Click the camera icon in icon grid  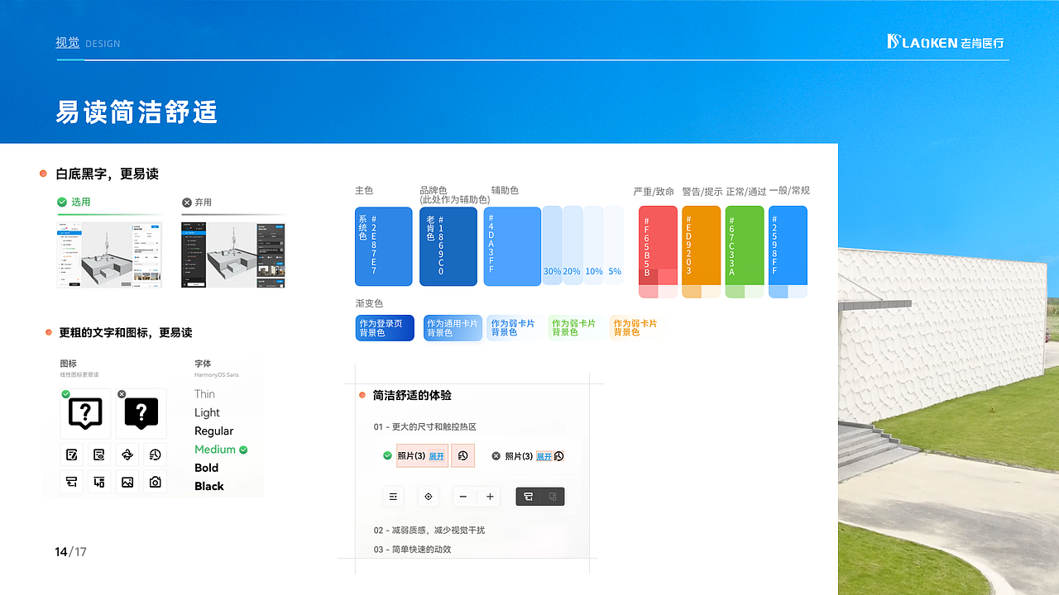(x=155, y=482)
